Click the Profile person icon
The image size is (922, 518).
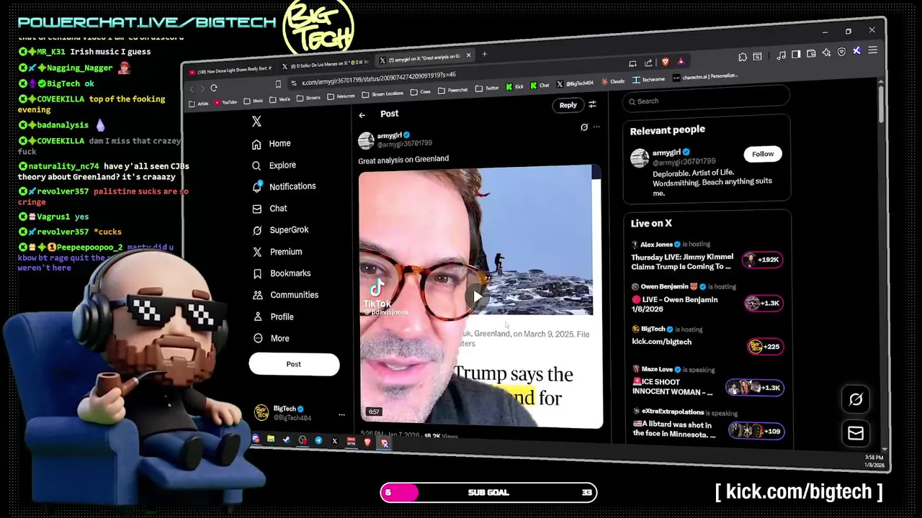(257, 317)
